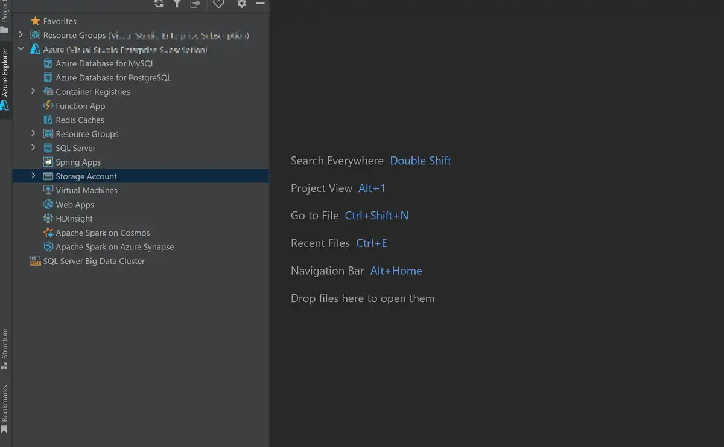
Task: Expand the SQL Server node
Action: click(34, 147)
